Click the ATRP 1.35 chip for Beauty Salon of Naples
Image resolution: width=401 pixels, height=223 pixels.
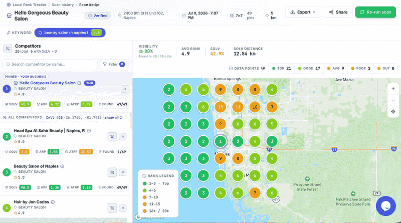[x=79, y=187]
